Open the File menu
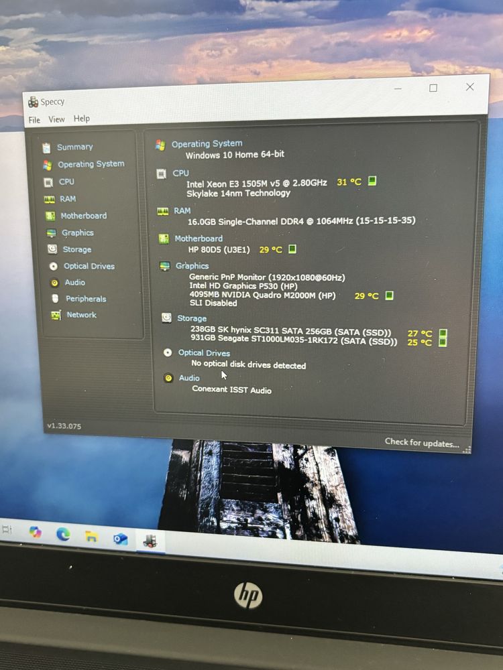The image size is (503, 670). tap(34, 120)
